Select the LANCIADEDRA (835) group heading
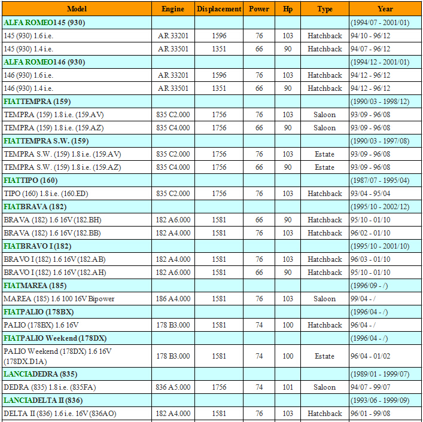Viewport: 423px width, 422px height. click(x=41, y=374)
